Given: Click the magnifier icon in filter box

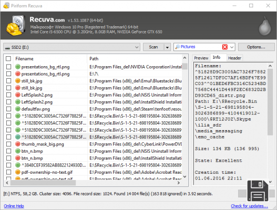Looking at the screenshot, I should (x=177, y=47).
